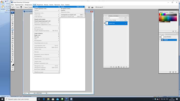Screen dimensions: 180x101
Task: Switch to the Контуры tab
Action: pos(116,16)
